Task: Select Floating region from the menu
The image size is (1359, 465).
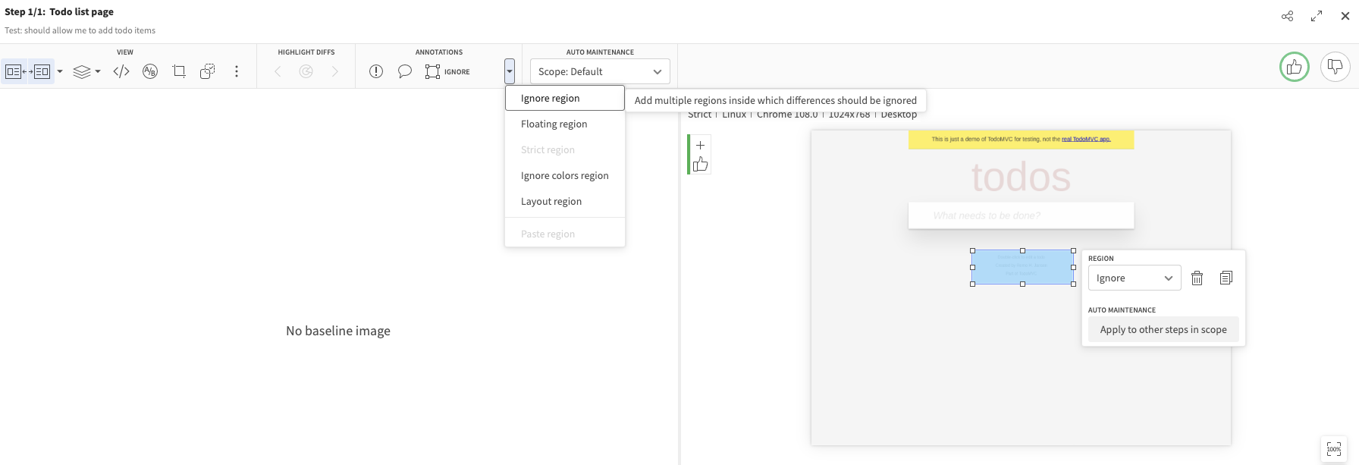Action: pyautogui.click(x=554, y=124)
